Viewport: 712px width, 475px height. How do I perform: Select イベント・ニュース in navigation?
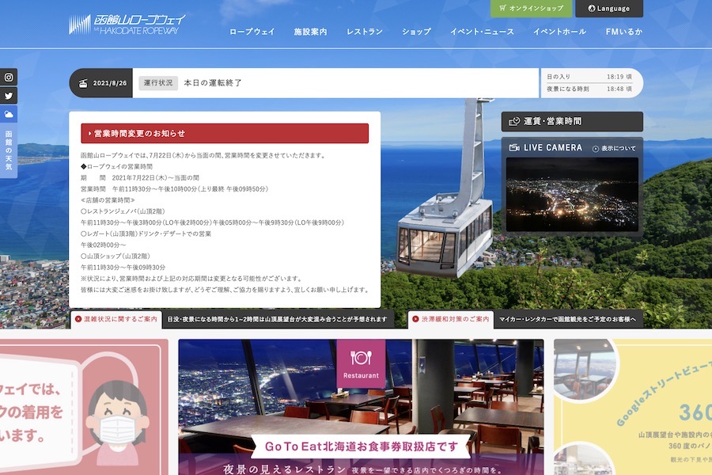[x=482, y=32]
